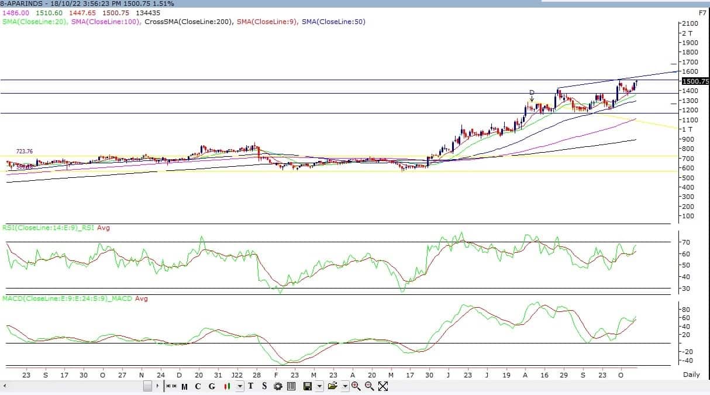710x395 pixels.
Task: Click the zoom in magnifier icon
Action: point(356,386)
